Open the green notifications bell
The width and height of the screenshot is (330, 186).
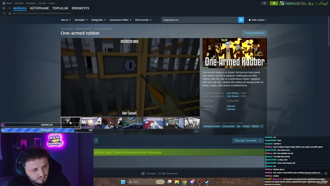pos(274,3)
